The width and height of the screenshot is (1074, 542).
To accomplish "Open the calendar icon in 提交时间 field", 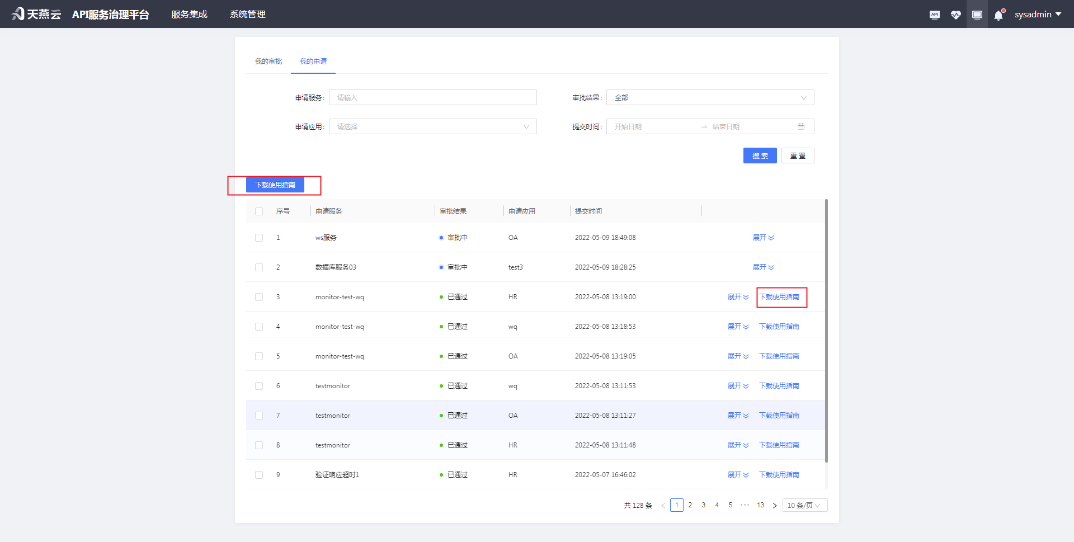I will pyautogui.click(x=802, y=126).
